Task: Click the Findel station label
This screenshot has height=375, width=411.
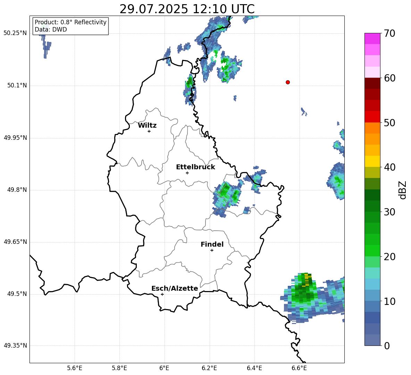Action: pos(212,244)
